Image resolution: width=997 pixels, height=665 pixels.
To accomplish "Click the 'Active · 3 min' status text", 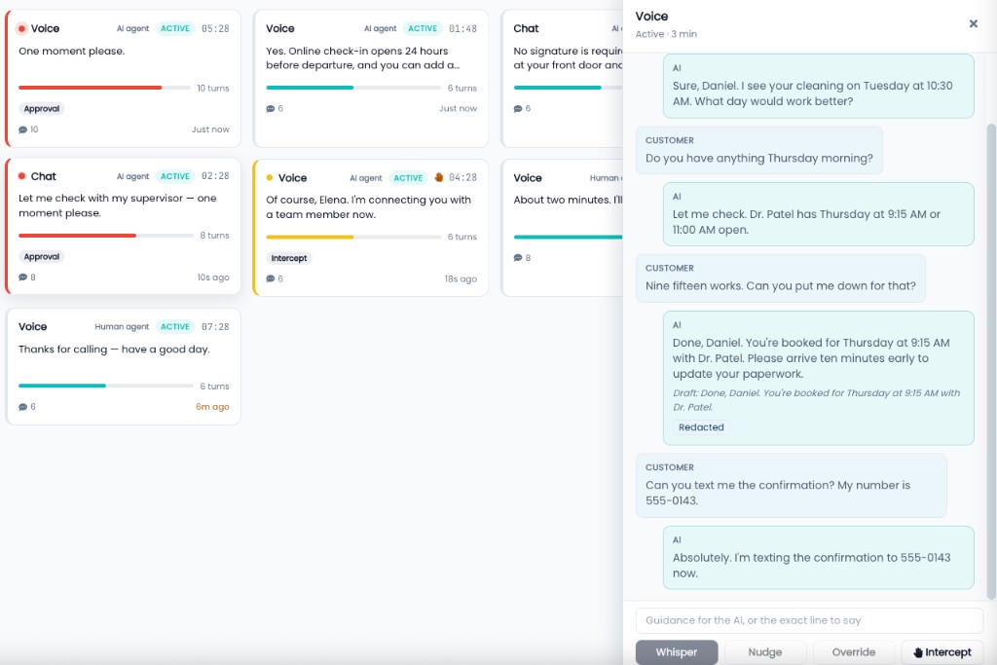I will pos(666,34).
